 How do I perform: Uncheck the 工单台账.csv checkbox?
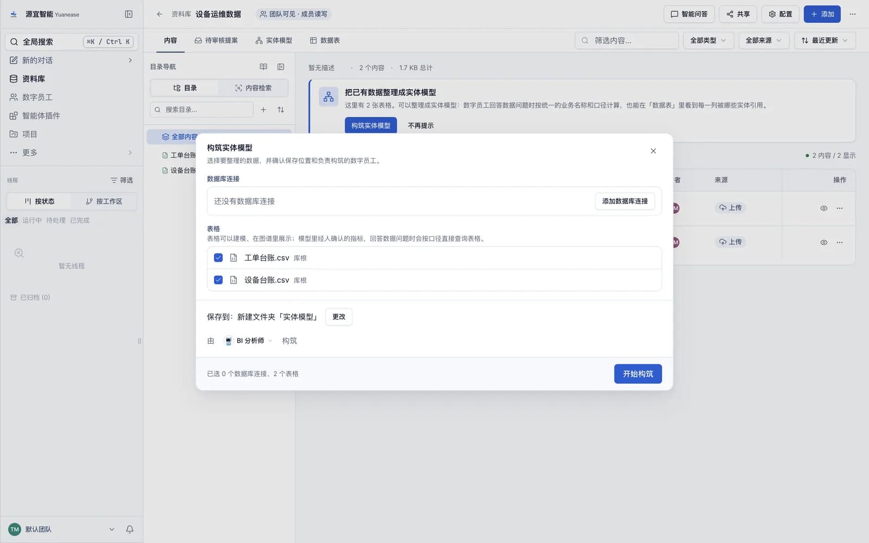218,258
